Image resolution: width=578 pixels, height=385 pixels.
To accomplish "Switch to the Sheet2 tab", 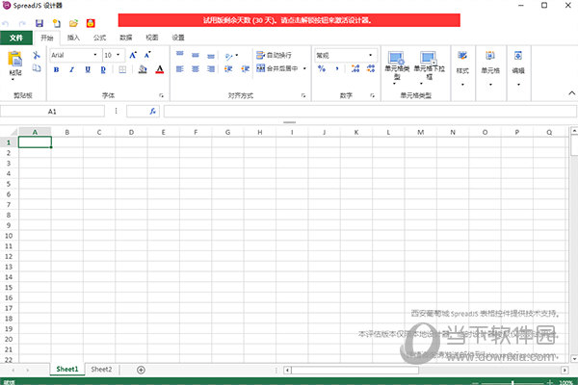I will pyautogui.click(x=101, y=370).
